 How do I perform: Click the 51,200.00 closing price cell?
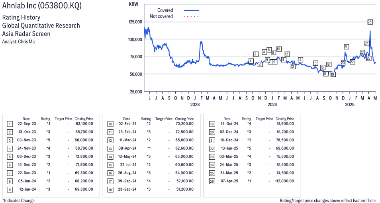185,189
